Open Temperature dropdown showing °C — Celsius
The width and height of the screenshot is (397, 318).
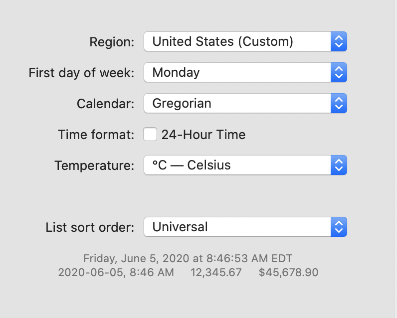pos(237,165)
